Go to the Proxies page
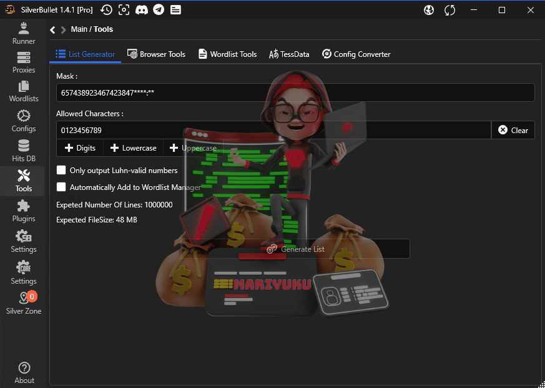This screenshot has width=545, height=388. coord(24,62)
